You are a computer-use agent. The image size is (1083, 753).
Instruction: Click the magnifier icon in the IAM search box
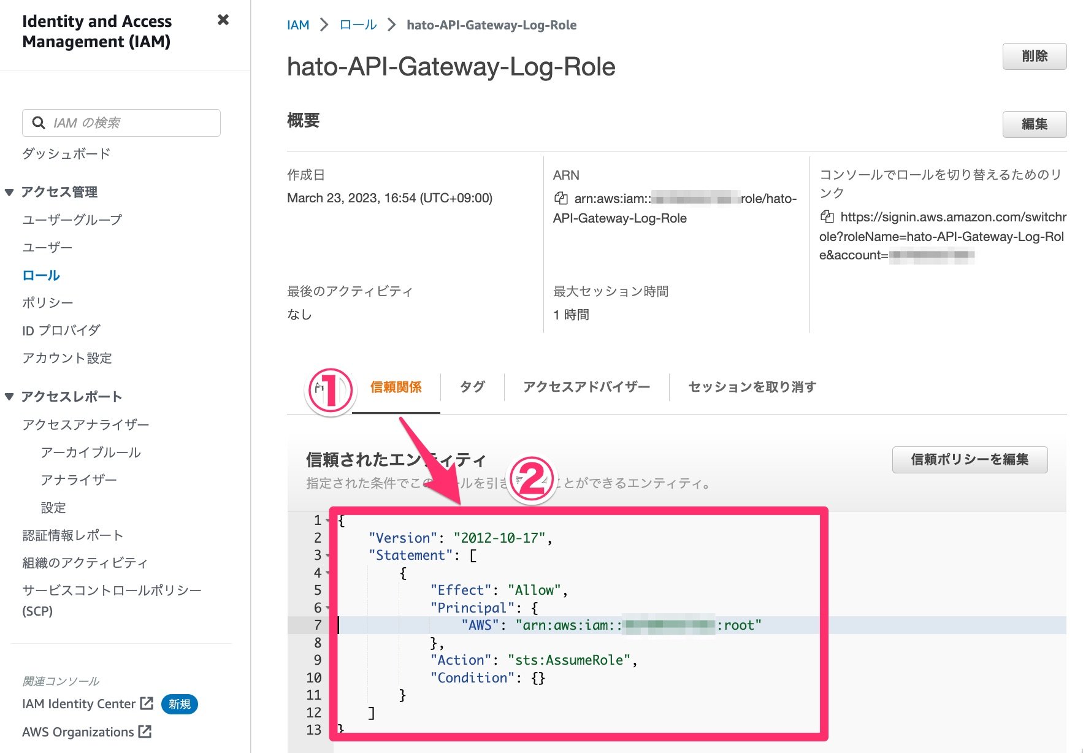coord(38,123)
